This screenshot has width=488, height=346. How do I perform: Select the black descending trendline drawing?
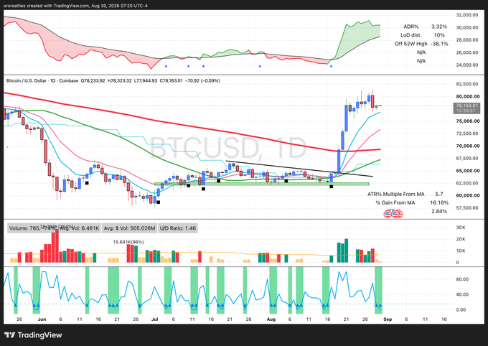[x=299, y=169]
